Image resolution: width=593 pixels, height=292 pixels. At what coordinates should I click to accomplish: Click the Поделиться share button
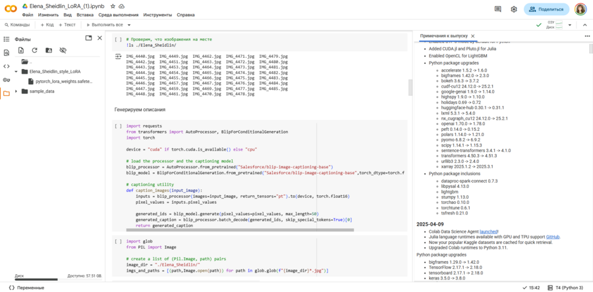546,9
